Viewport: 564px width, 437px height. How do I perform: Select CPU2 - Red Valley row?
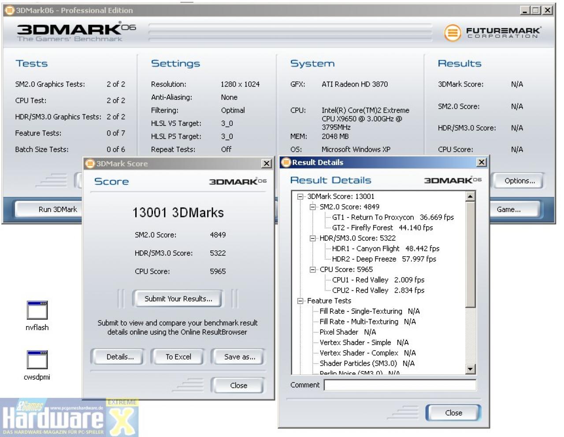(x=378, y=290)
